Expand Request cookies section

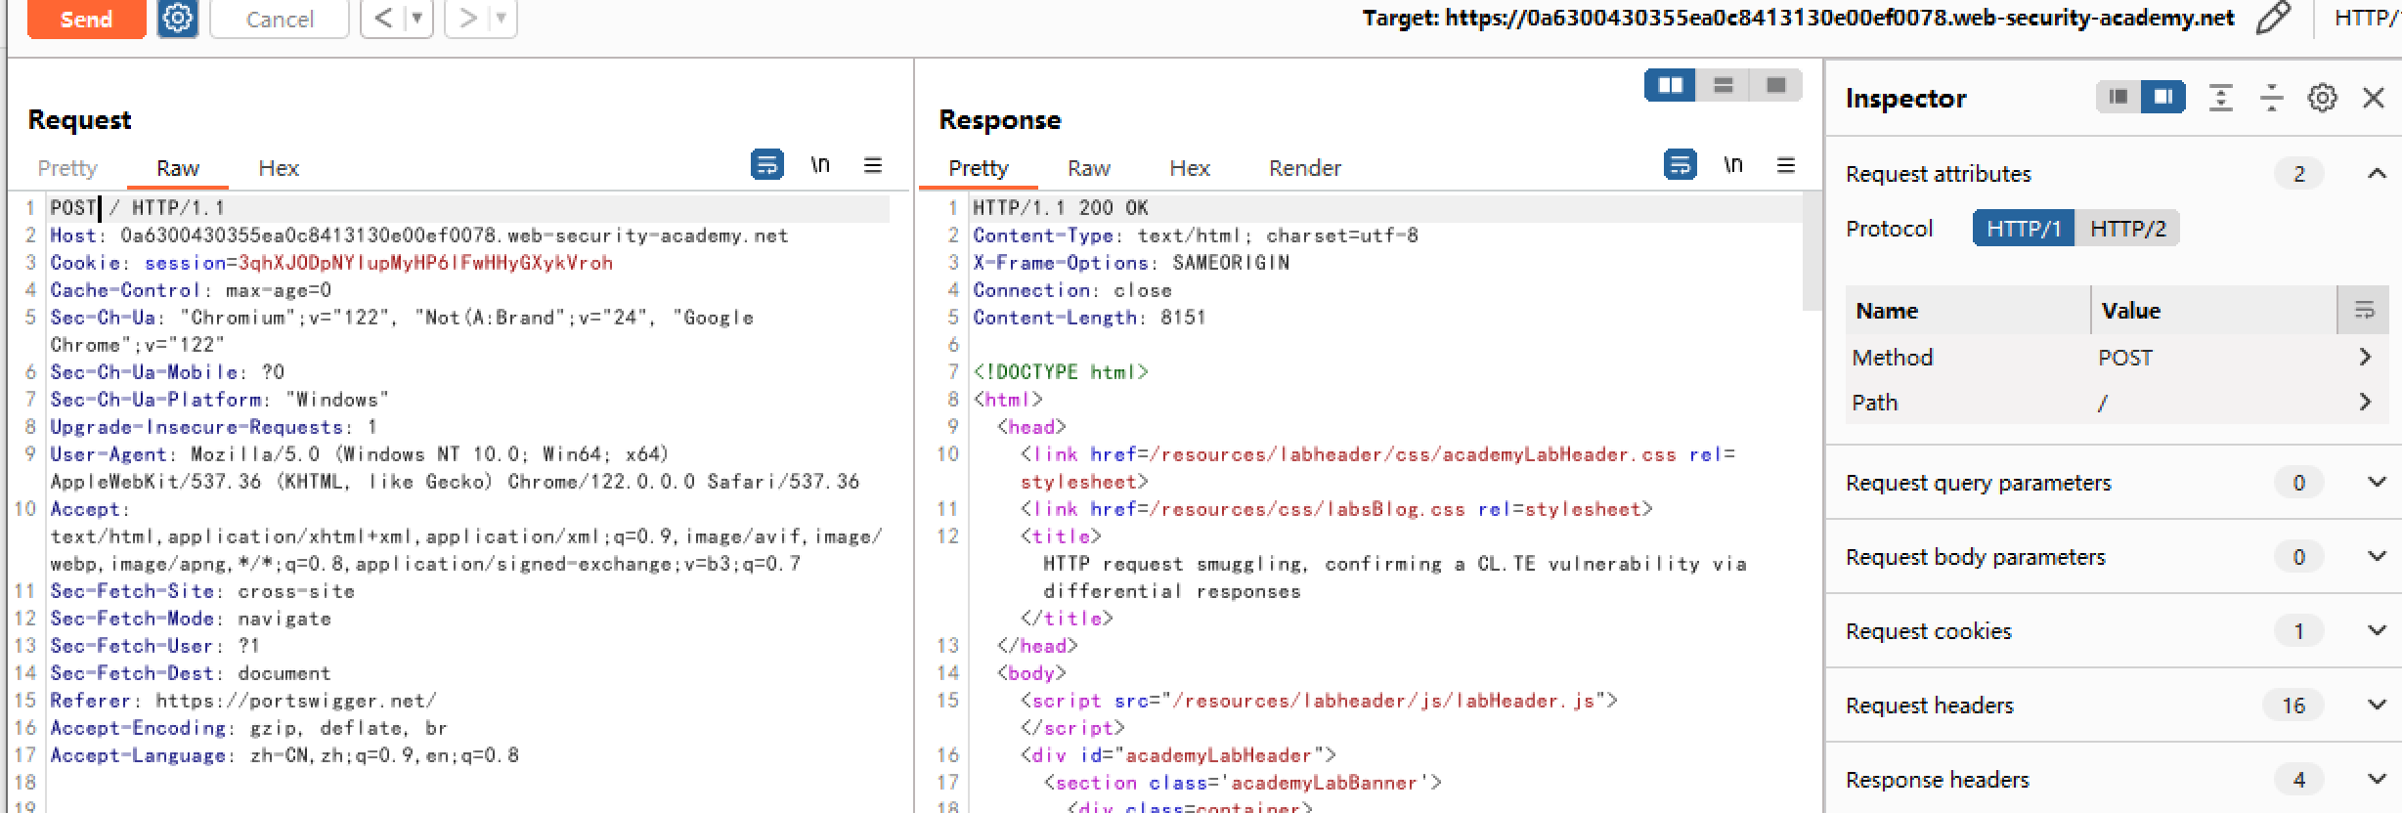2377,630
